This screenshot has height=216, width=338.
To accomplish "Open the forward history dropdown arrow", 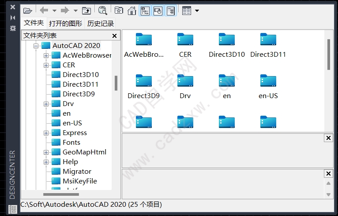I will (x=75, y=11).
